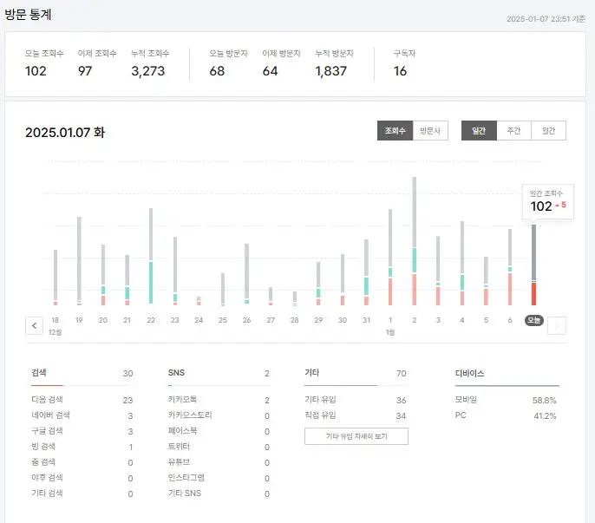The width and height of the screenshot is (595, 523).
Task: Select date label 25 on axis
Action: coord(223,320)
